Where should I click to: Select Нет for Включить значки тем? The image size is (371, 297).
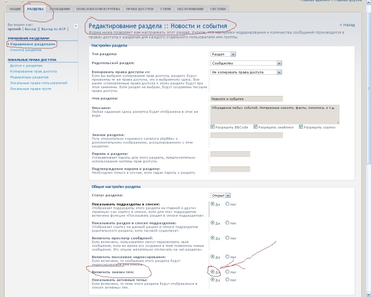(x=227, y=272)
